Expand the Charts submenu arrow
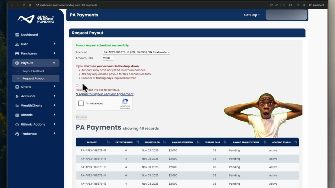Image resolution: width=335 pixels, height=188 pixels. [54, 86]
